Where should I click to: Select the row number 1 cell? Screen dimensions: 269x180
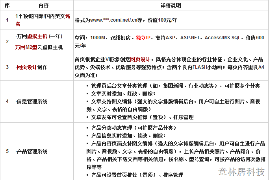[7, 20]
